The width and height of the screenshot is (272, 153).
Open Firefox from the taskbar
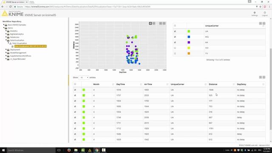click(69, 150)
